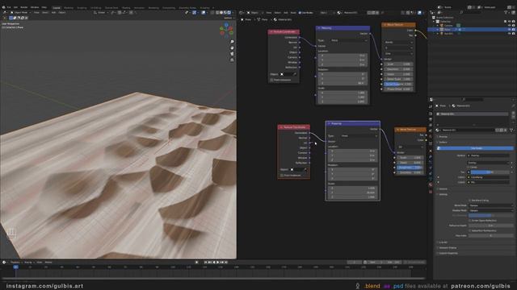This screenshot has width=517, height=290.
Task: Expand the Viewport Display panel
Action: [x=447, y=248]
